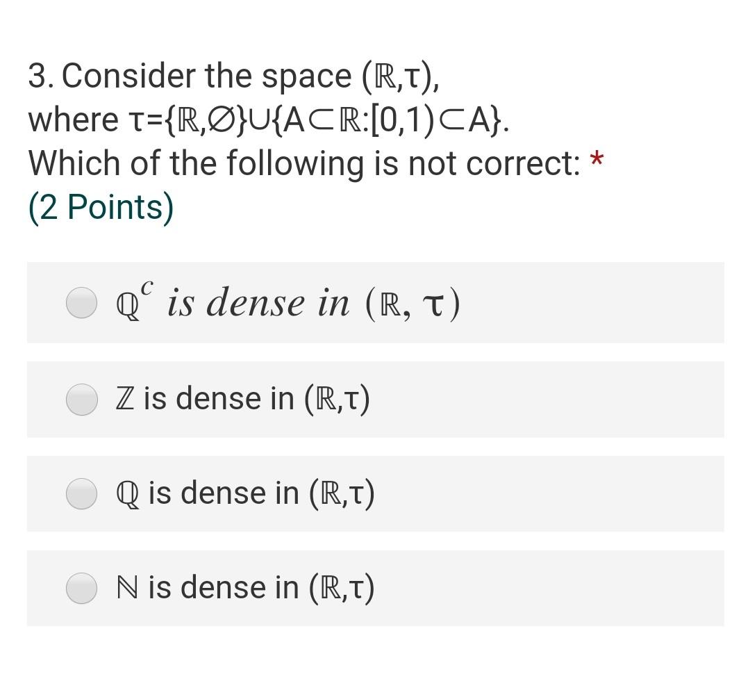Click the question 3 heading text
750x681 pixels.
click(x=208, y=75)
